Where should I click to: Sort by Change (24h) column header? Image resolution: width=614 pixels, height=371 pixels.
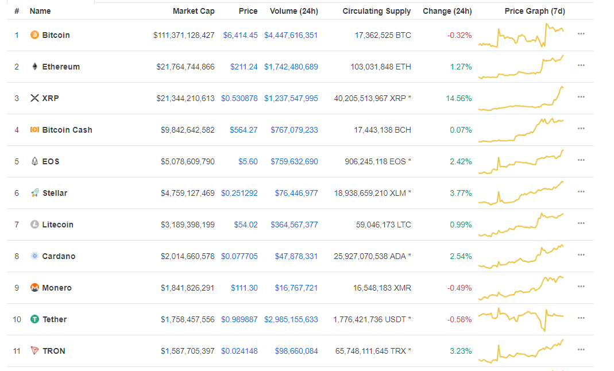pyautogui.click(x=447, y=11)
